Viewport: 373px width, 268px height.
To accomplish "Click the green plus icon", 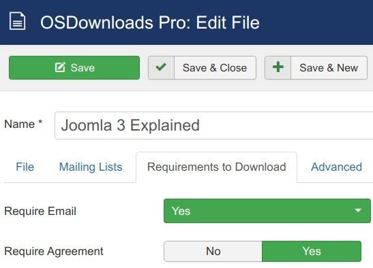I will point(278,67).
